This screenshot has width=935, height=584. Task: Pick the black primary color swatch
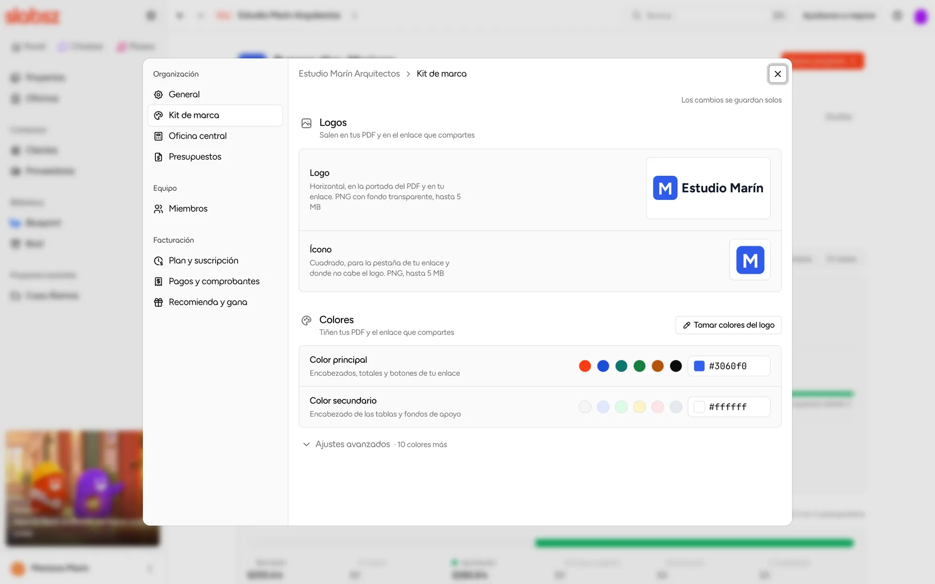click(676, 366)
